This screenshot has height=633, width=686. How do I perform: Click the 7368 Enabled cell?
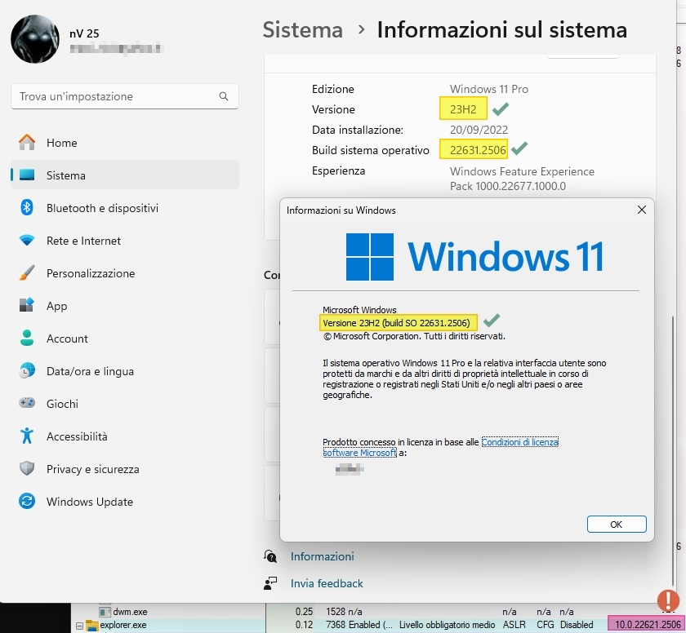pyautogui.click(x=359, y=625)
